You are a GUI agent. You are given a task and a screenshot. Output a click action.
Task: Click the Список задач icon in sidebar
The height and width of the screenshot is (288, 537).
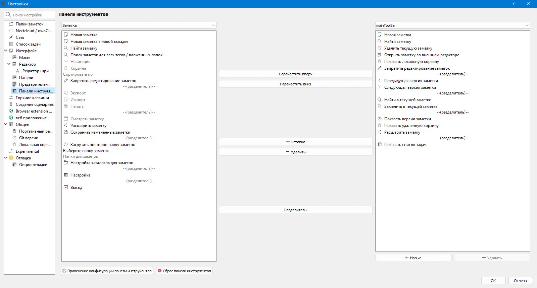pos(11,44)
